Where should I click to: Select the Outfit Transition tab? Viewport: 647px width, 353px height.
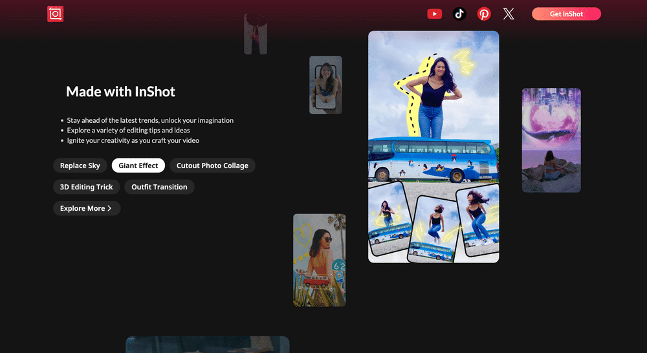[x=159, y=187]
